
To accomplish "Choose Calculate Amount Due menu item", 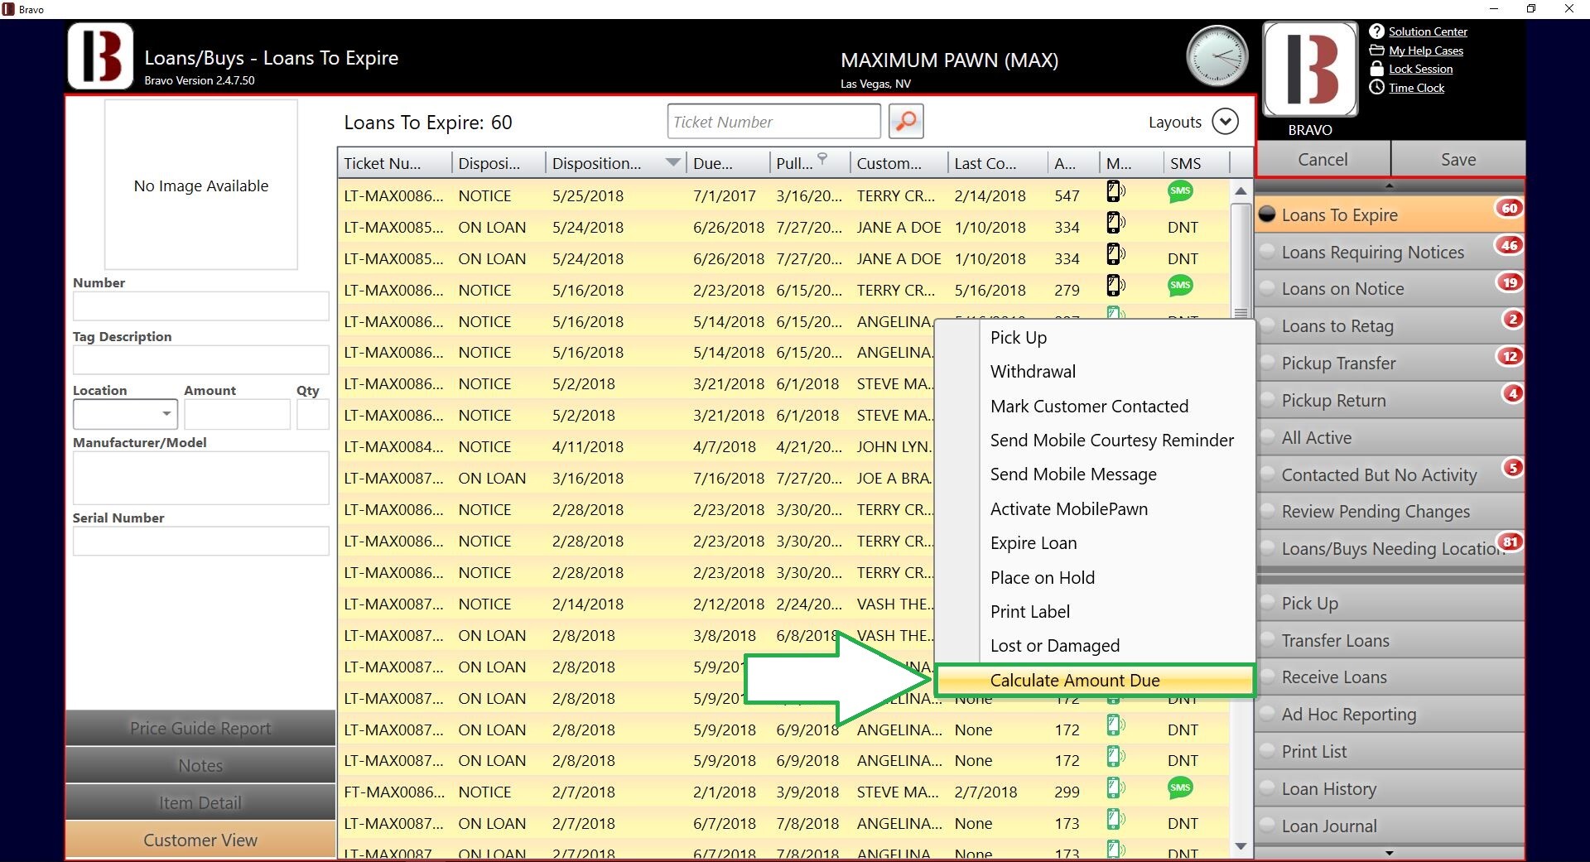I will [1094, 680].
